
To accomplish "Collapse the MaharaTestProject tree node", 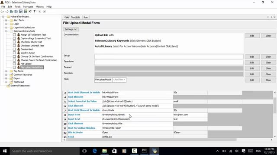I will coord(3,17).
